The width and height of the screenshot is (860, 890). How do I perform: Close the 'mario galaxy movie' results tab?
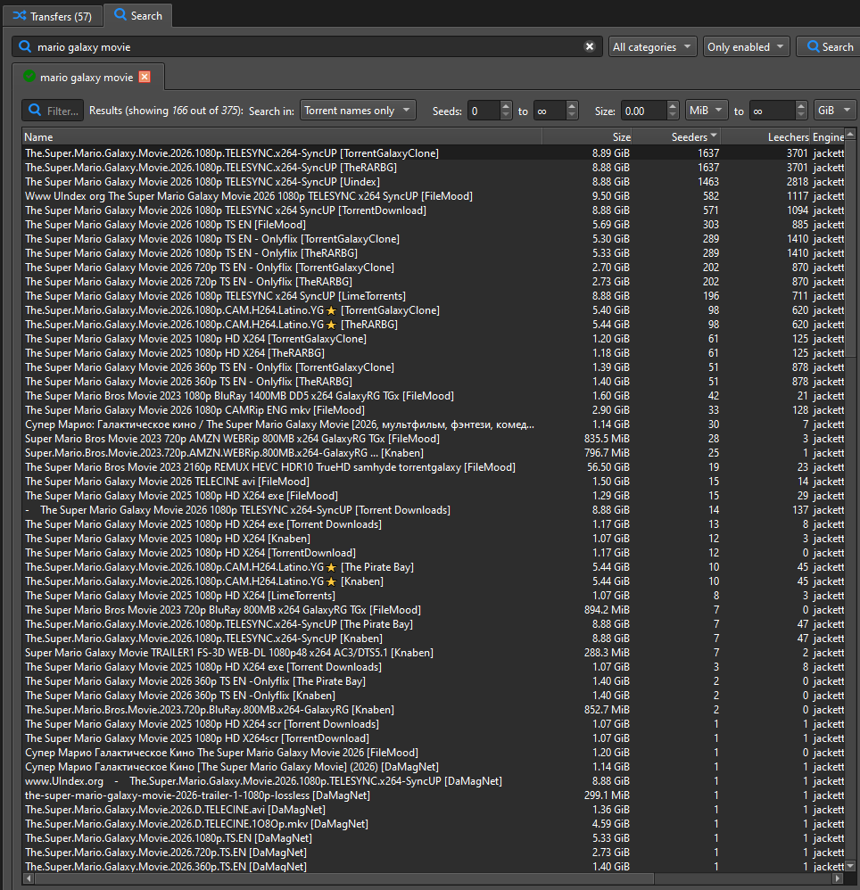click(x=145, y=77)
